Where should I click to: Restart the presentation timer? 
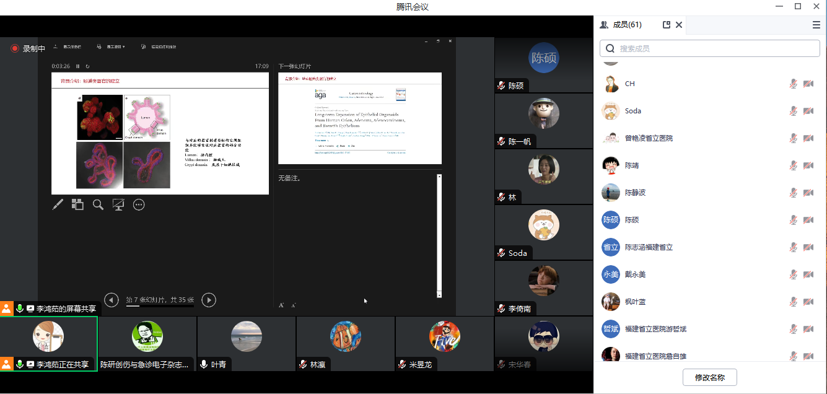pos(87,66)
